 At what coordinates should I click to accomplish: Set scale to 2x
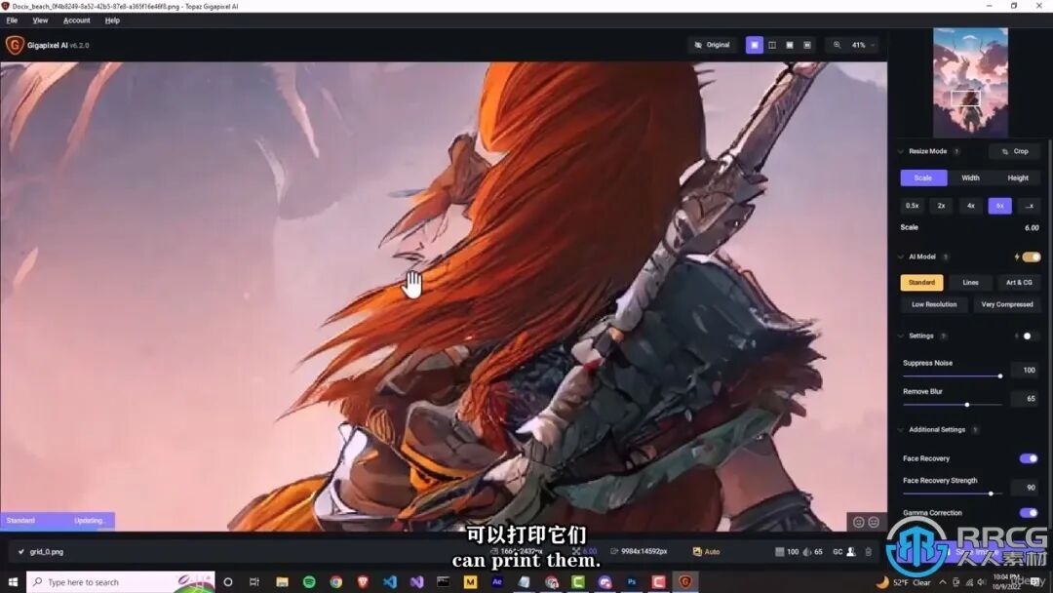pos(942,206)
